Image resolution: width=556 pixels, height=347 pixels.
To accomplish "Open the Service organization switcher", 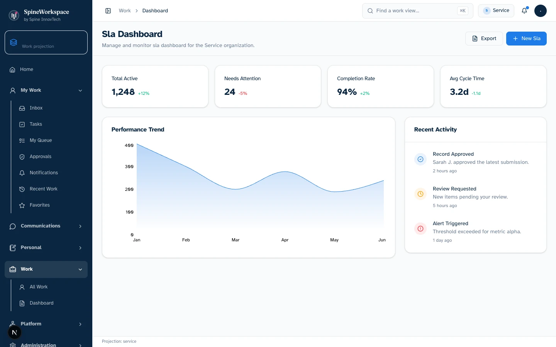I will 496,11.
